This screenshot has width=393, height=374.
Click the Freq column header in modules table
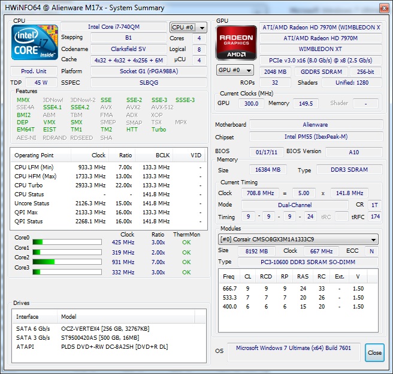[229, 277]
